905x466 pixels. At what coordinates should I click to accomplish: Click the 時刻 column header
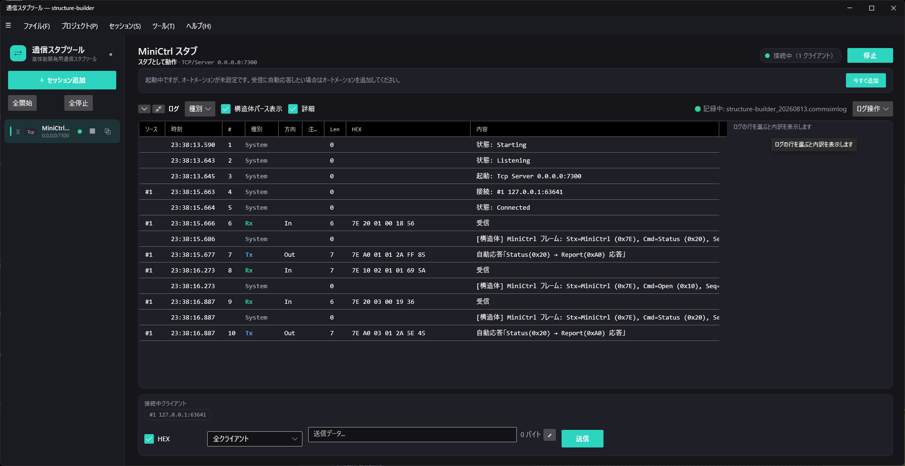point(193,129)
